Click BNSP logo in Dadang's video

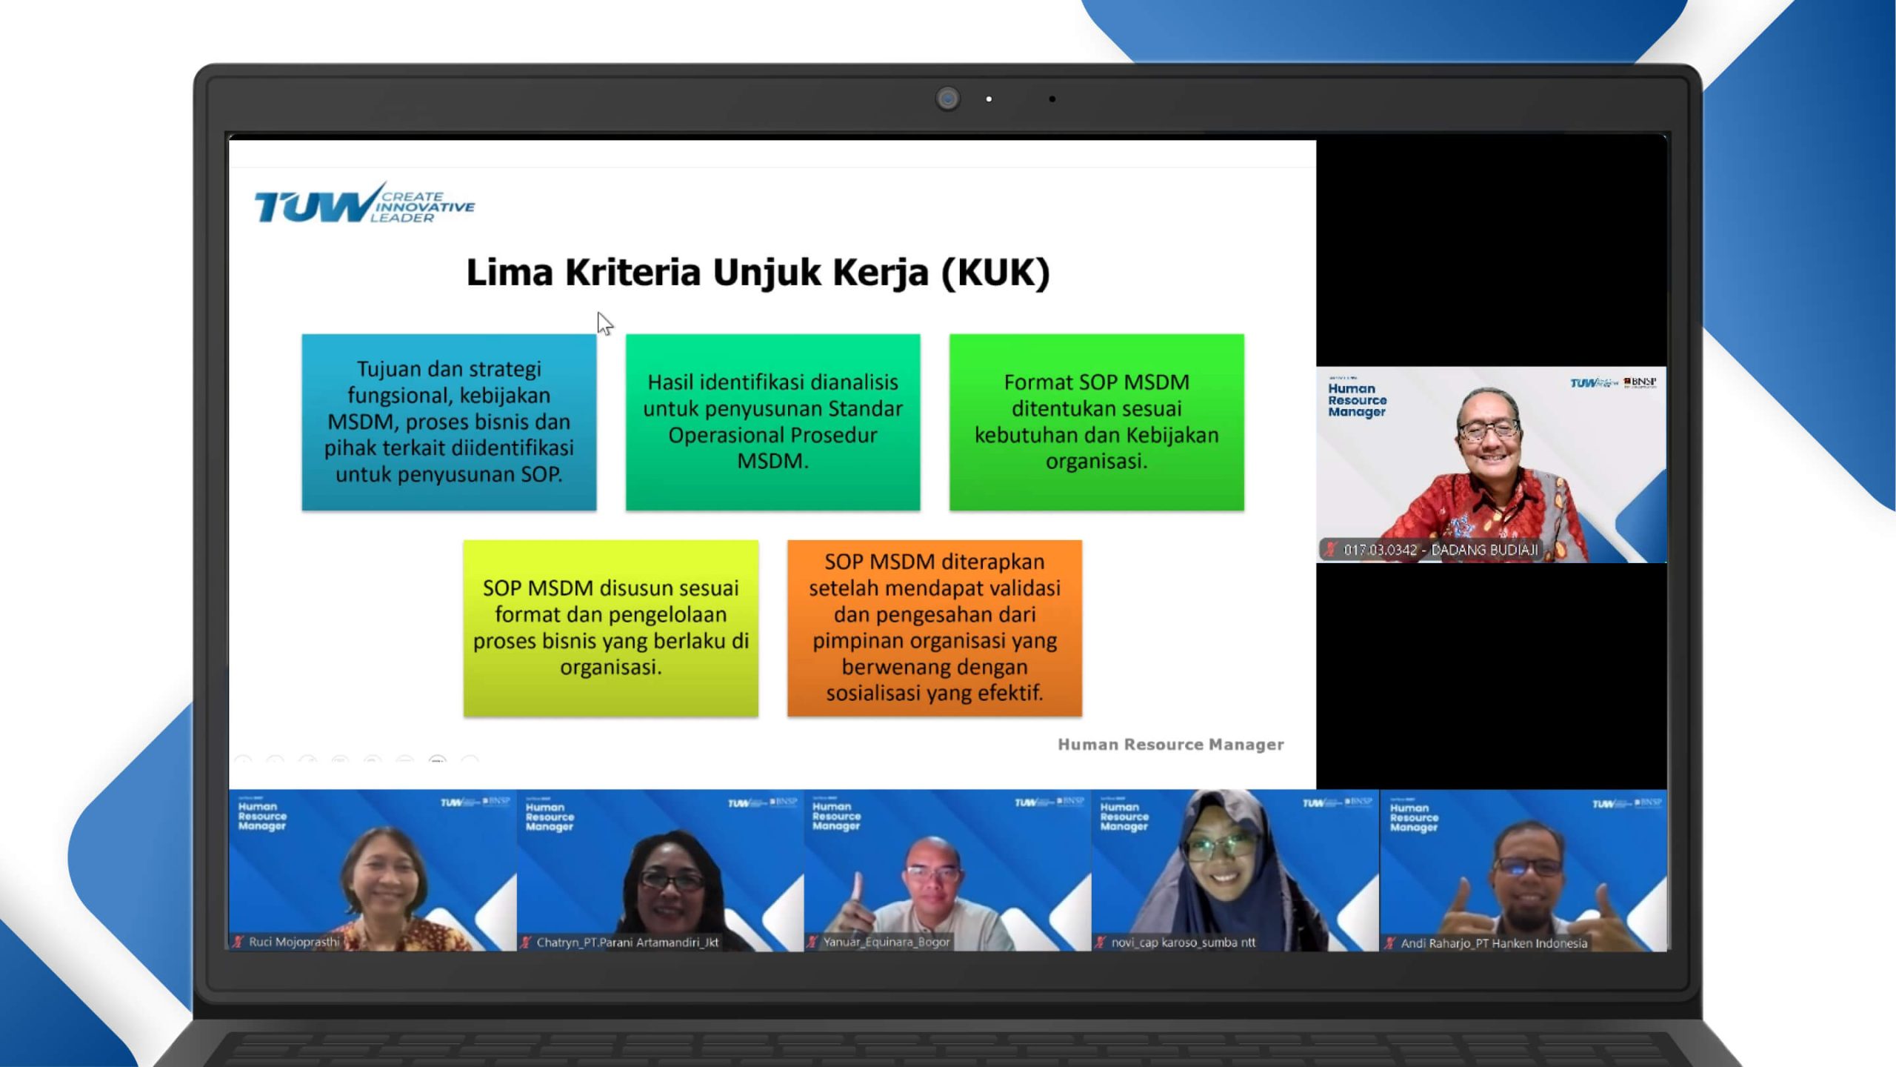point(1640,382)
